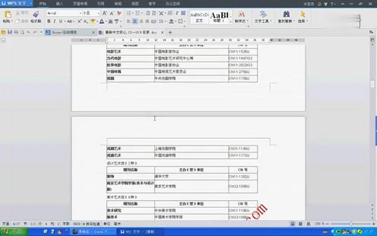Pick the text highlight color swatch
This screenshot has width=377, height=236.
(x=93, y=21)
